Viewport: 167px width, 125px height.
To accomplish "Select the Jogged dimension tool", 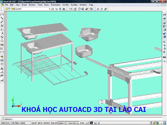I will [2, 33].
